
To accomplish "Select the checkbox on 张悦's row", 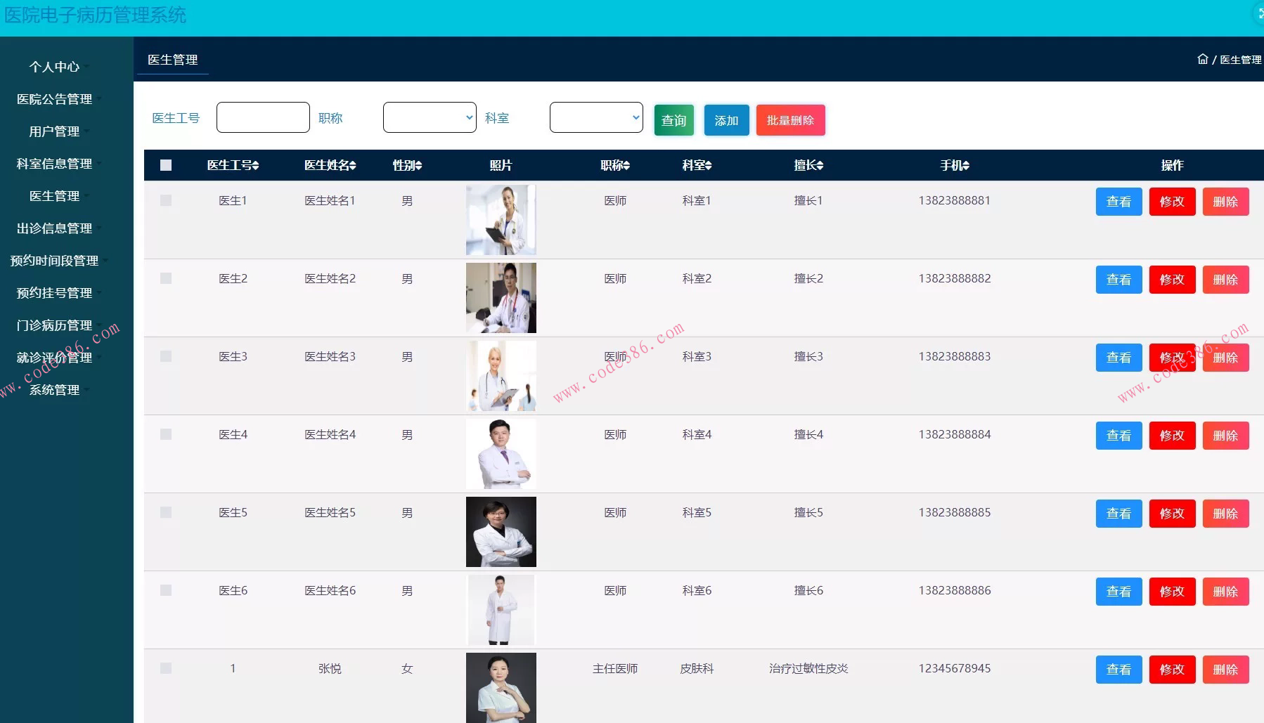I will (166, 669).
